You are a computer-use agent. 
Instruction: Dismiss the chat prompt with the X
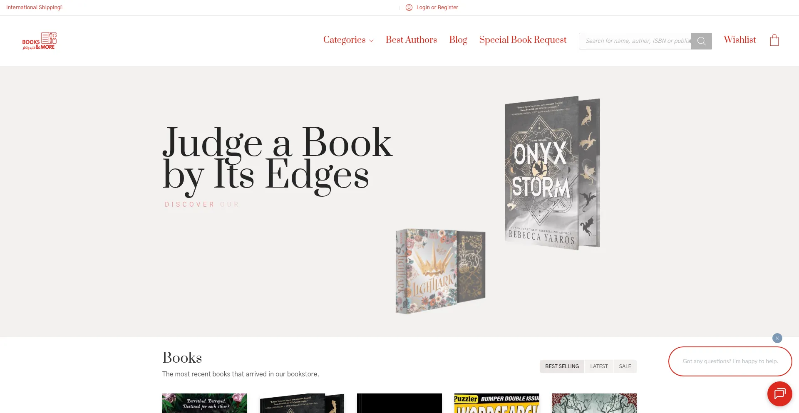pyautogui.click(x=777, y=338)
